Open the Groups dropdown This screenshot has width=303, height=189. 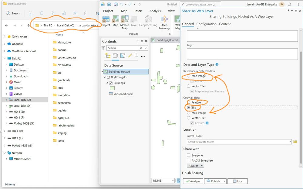(x=195, y=166)
